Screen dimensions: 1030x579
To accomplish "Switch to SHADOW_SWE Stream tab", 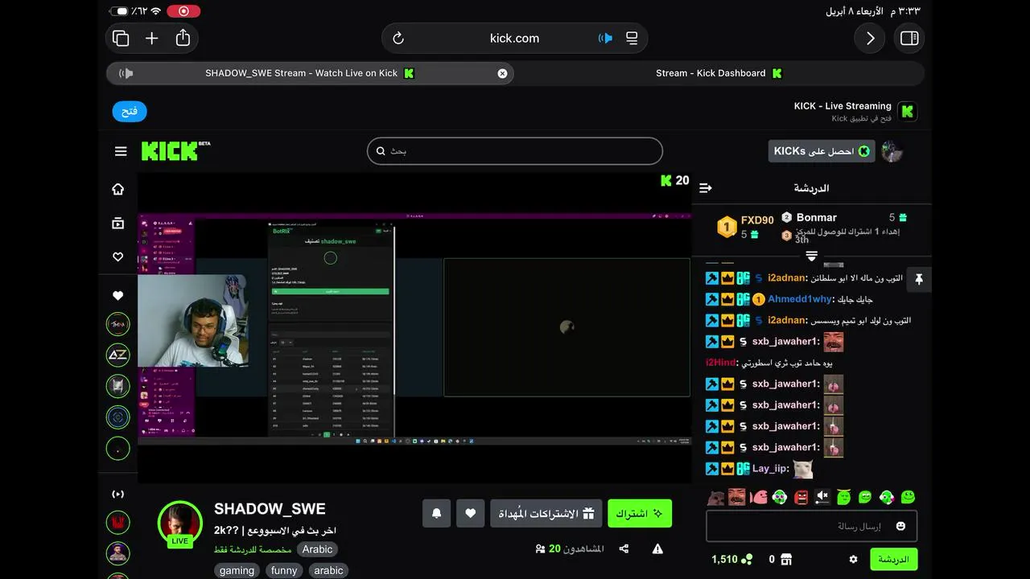I will tap(310, 73).
